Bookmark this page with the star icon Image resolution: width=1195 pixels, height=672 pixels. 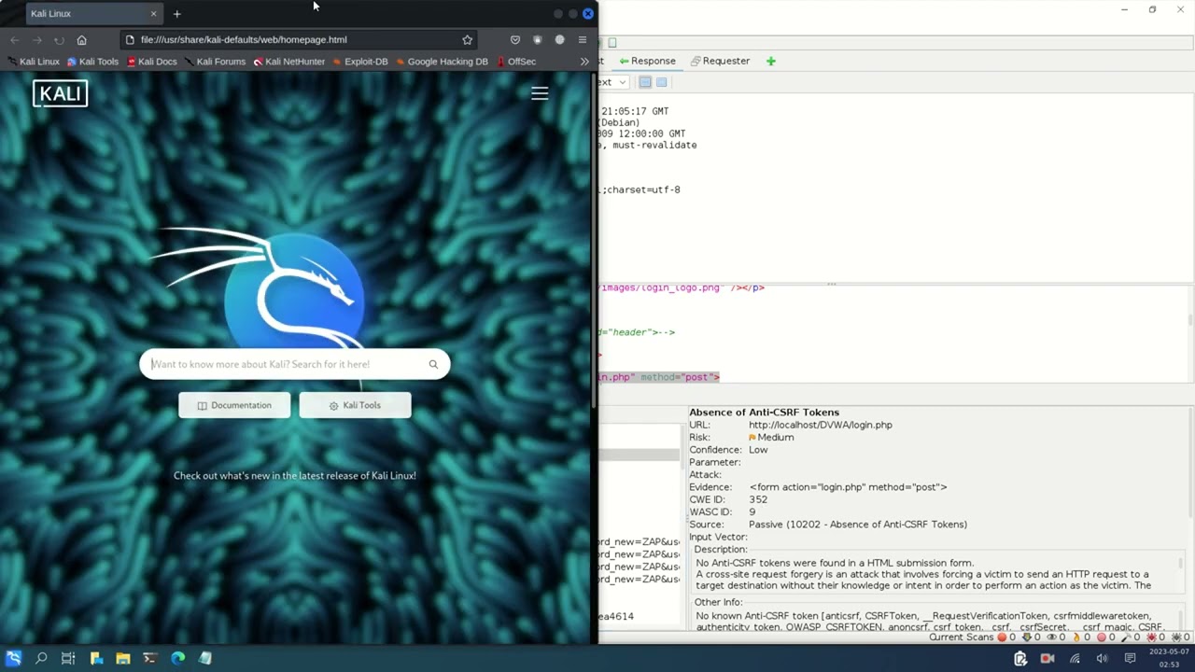coord(467,39)
